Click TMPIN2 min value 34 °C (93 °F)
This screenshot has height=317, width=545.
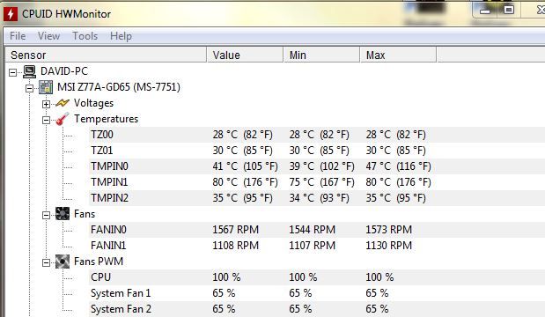point(319,198)
